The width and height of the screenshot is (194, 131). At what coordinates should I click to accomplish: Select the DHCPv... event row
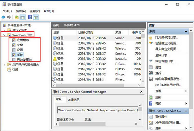pyautogui.click(x=97, y=69)
